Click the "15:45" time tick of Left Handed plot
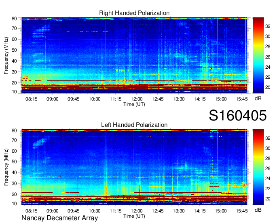 (242, 211)
